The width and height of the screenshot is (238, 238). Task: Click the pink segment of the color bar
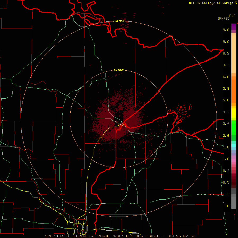[x=234, y=160]
